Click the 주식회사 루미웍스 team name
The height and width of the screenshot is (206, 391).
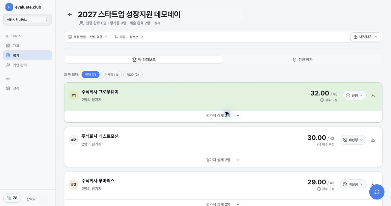tap(98, 181)
